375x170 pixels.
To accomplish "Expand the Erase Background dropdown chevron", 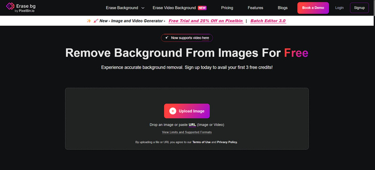I will point(143,8).
